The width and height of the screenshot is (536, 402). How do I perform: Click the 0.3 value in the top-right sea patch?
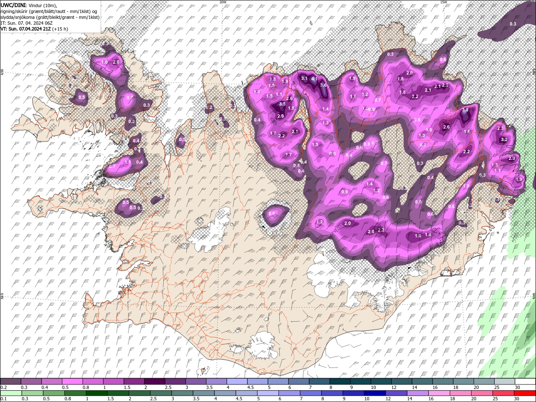(513, 24)
